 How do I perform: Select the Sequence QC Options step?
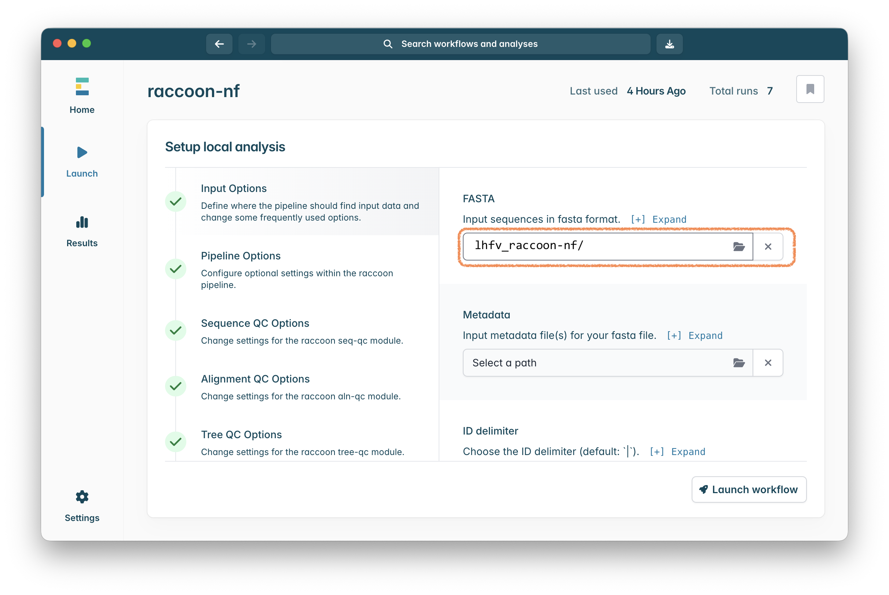(255, 323)
